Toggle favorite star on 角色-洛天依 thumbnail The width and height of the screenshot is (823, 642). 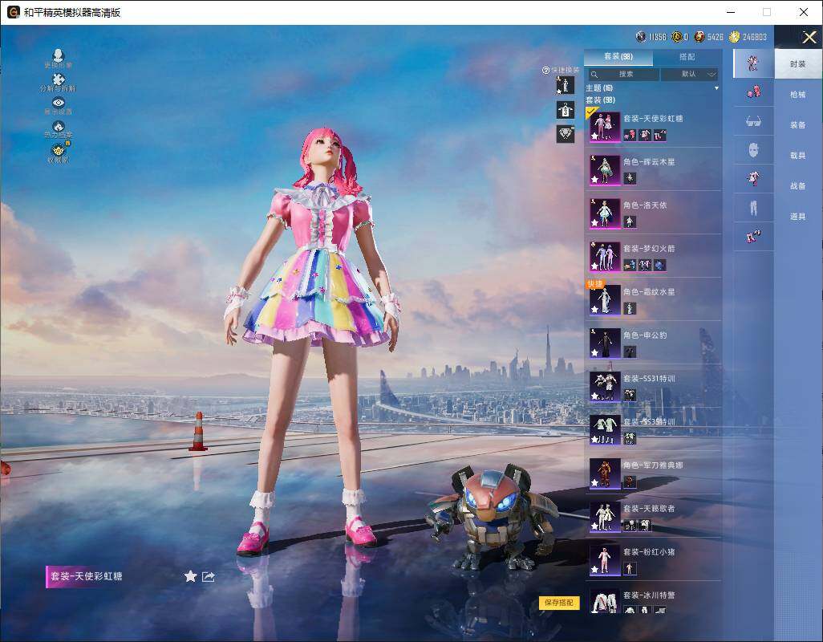[595, 223]
